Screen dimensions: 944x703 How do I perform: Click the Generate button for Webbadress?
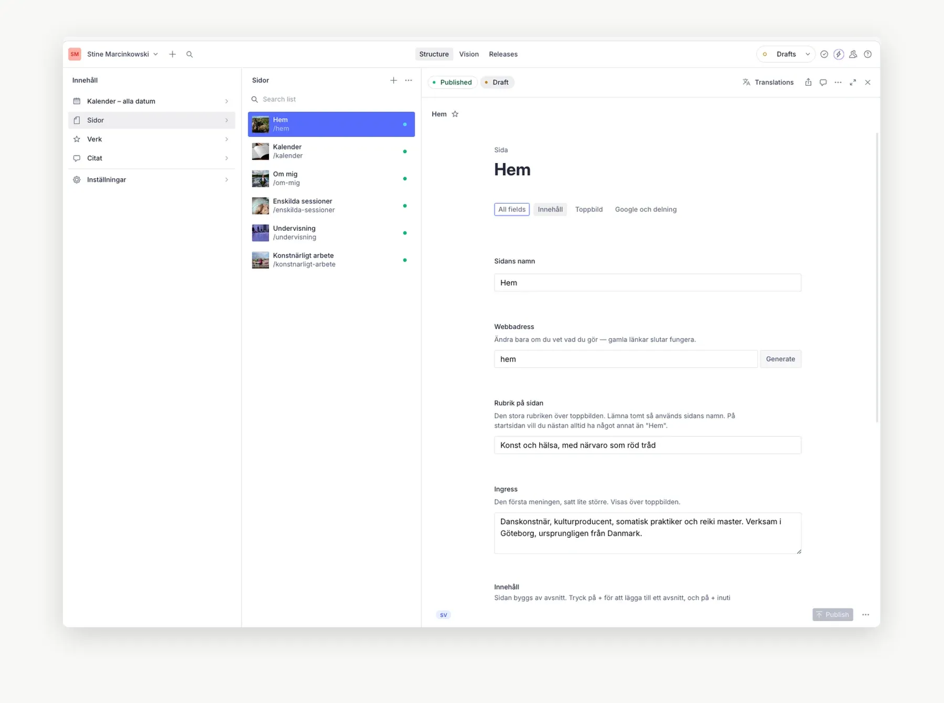tap(780, 359)
